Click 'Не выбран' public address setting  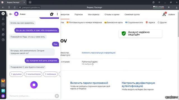pos(88,64)
